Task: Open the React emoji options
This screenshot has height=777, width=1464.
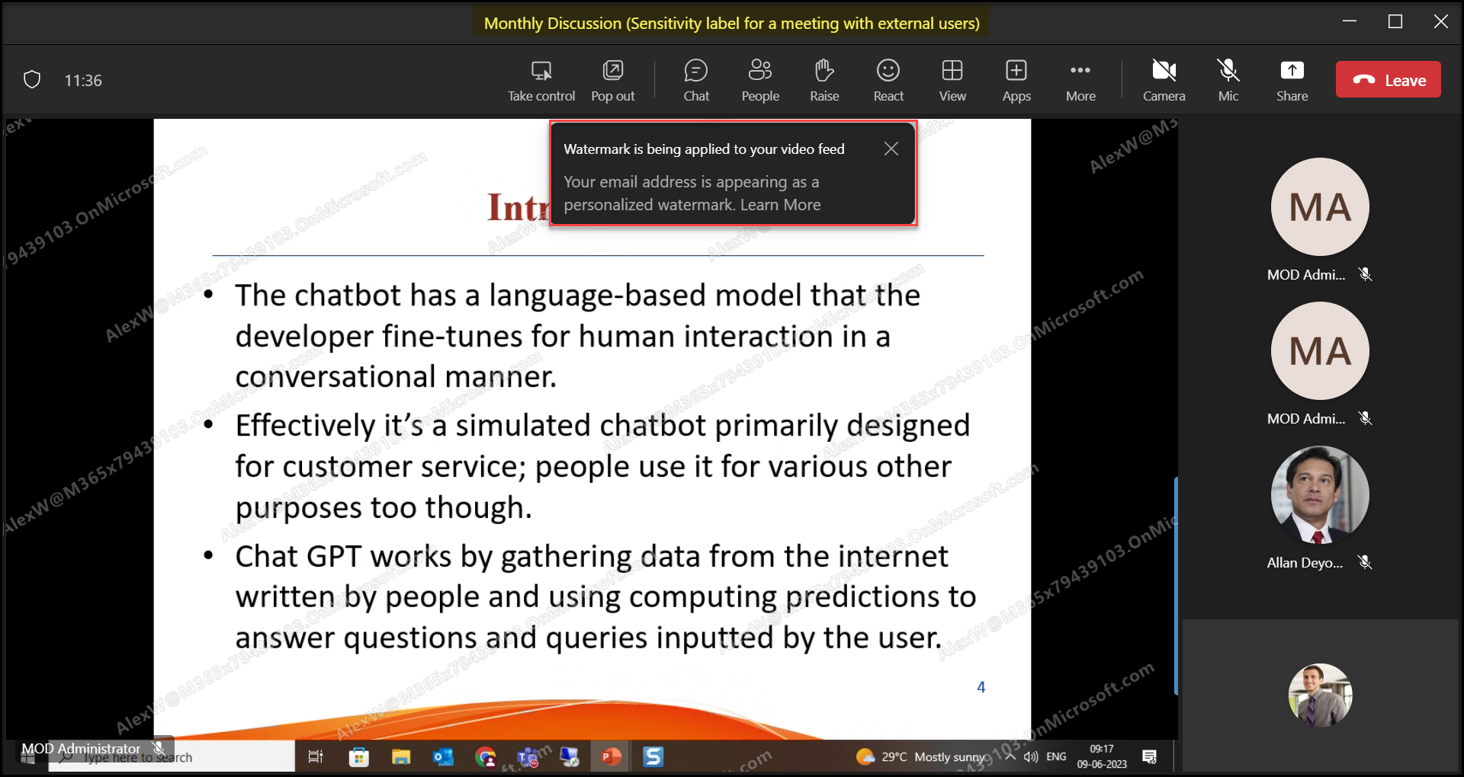Action: [888, 72]
